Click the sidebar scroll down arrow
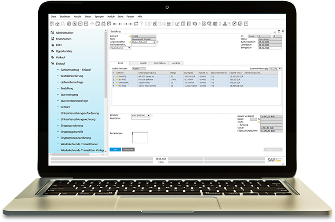The width and height of the screenshot is (335, 222). [106, 151]
